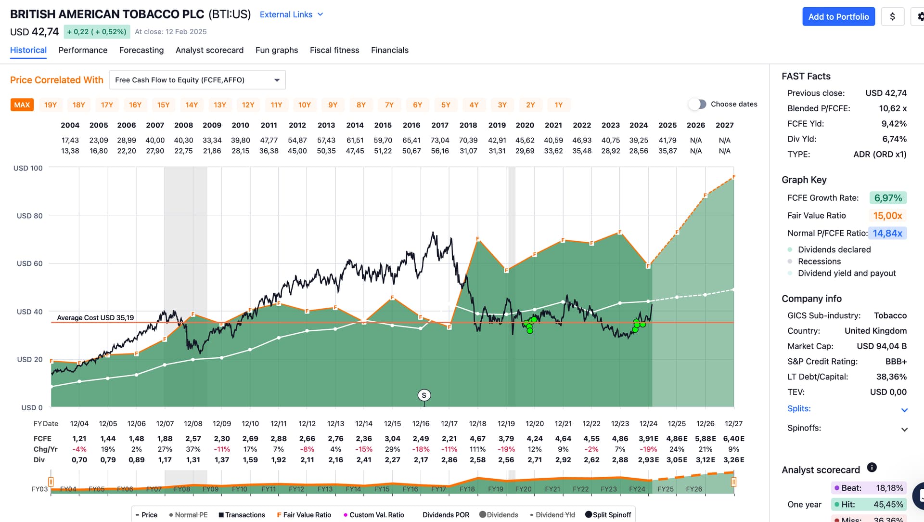Select the MAX time range
Screen dimensions: 924x522
(22, 104)
